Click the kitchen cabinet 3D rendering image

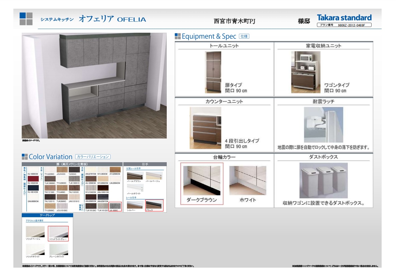point(94,85)
